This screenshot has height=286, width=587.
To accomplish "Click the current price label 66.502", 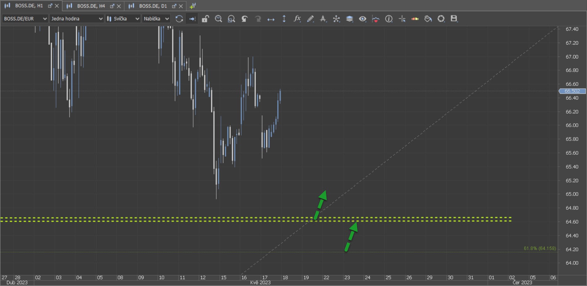I will [x=572, y=91].
